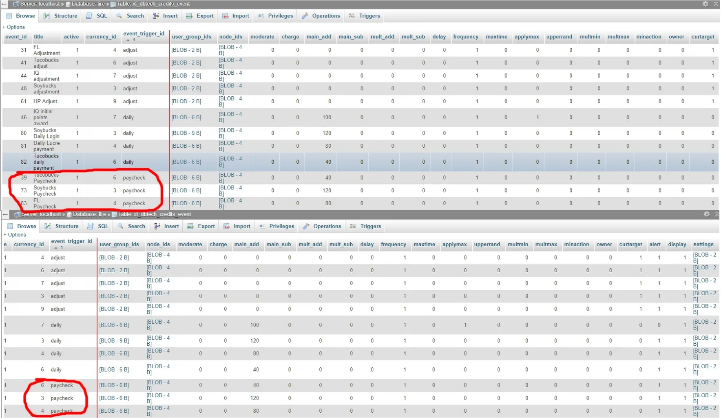Screen dimensions: 721x418
Task: Sort by event_trigger_id header in top panel
Action: 144,34
